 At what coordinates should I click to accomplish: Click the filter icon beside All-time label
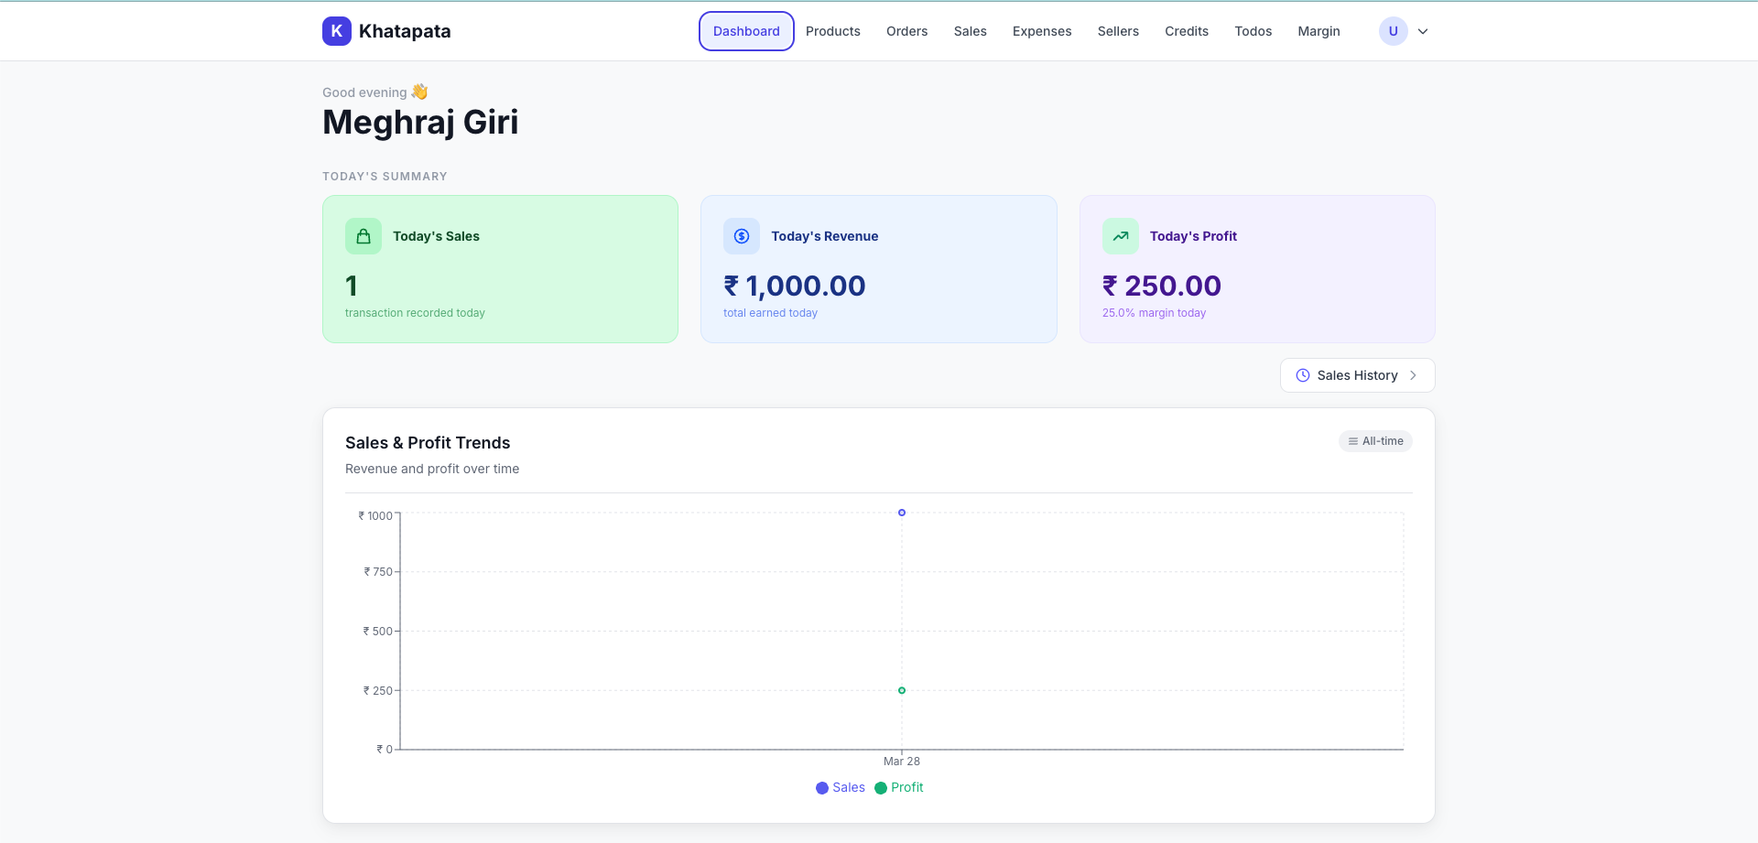[1353, 441]
